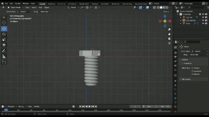Open the Edit menu
The image size is (209, 117).
11,4
